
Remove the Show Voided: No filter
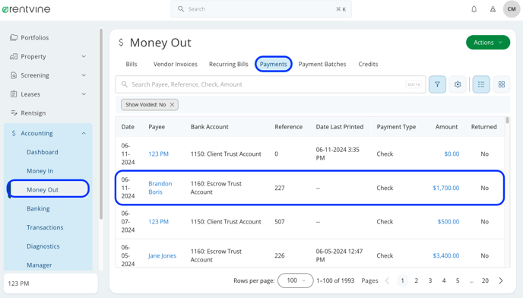coord(172,104)
